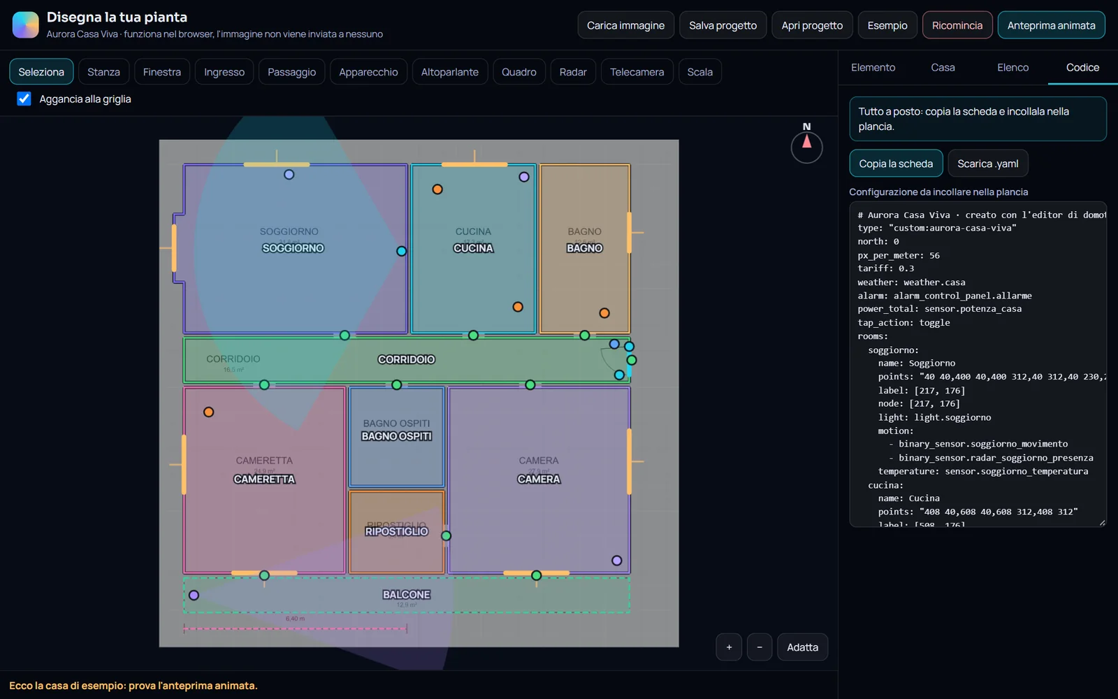Select the CAMERETTA room label
The image size is (1118, 699).
[x=265, y=480]
